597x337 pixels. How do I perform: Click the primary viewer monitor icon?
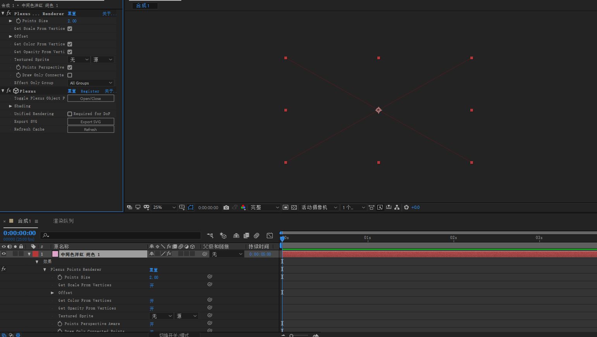[x=138, y=207]
